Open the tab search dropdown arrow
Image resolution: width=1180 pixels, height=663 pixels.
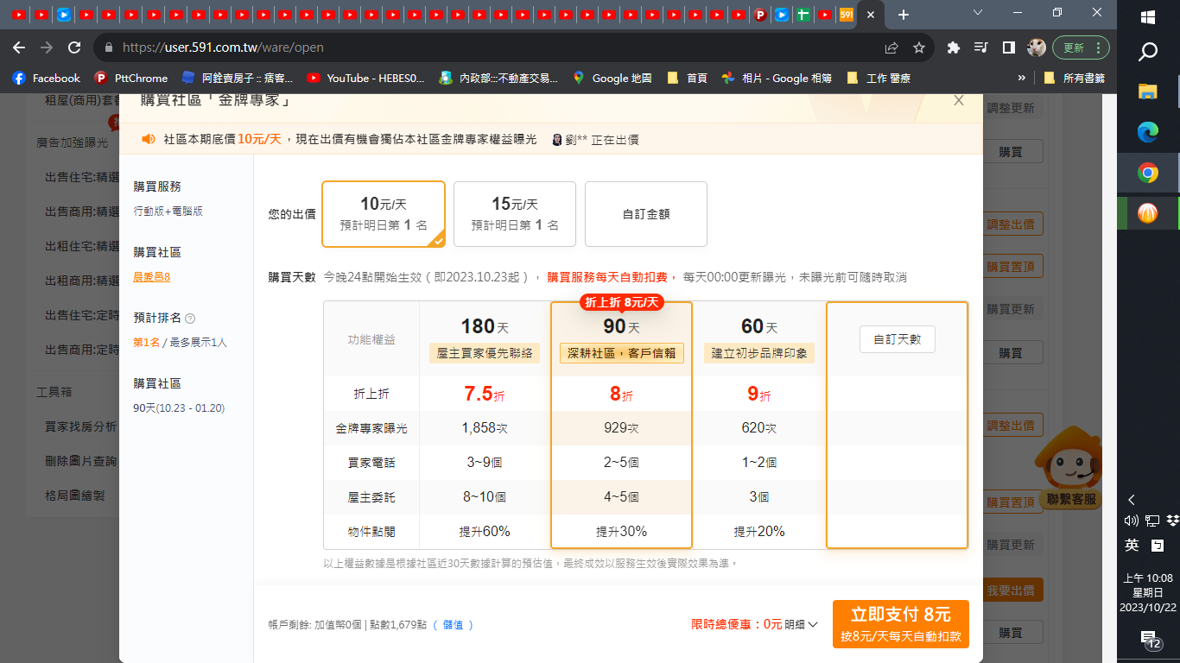[978, 14]
